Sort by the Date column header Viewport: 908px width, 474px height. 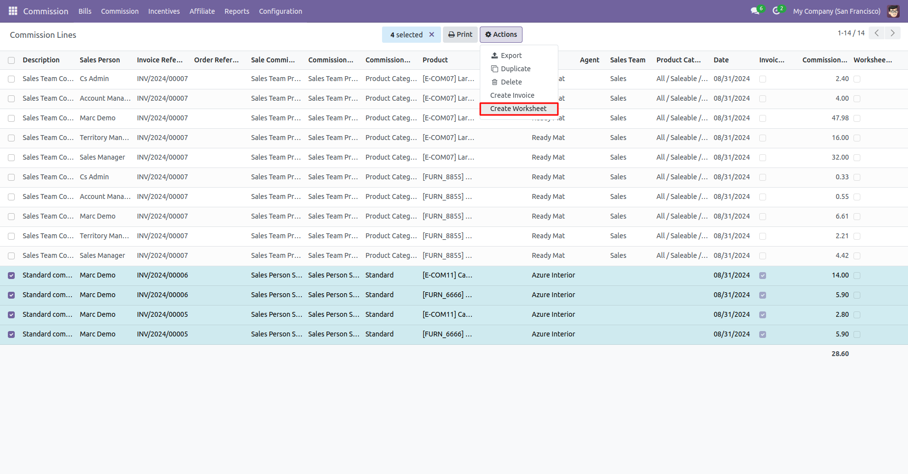[721, 60]
